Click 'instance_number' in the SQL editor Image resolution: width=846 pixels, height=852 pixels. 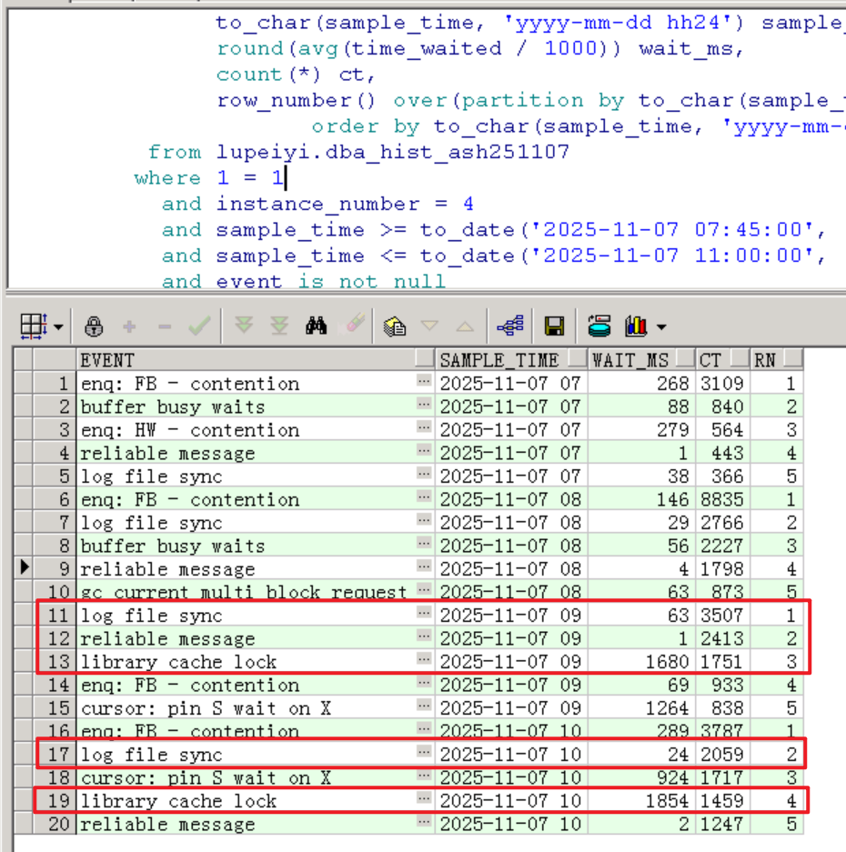click(317, 204)
